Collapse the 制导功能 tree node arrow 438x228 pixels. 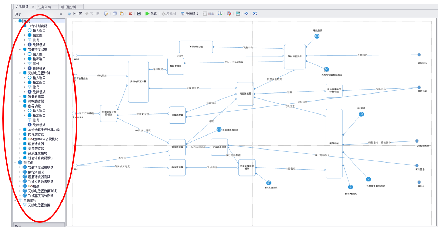coord(20,106)
